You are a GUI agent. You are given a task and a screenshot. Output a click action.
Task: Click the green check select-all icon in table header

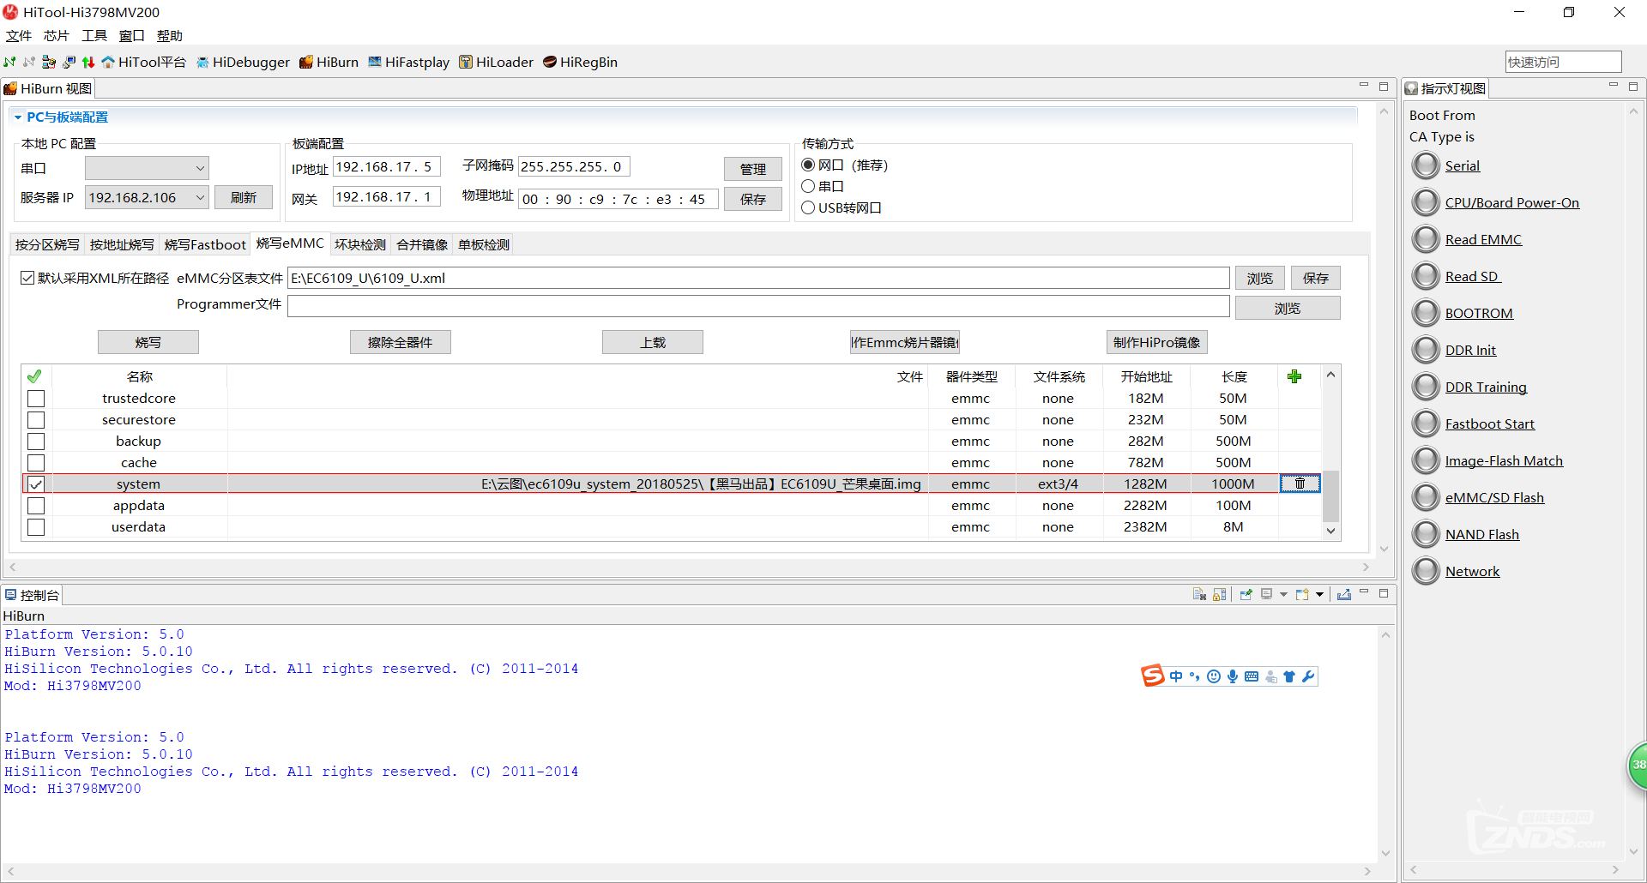pyautogui.click(x=34, y=376)
